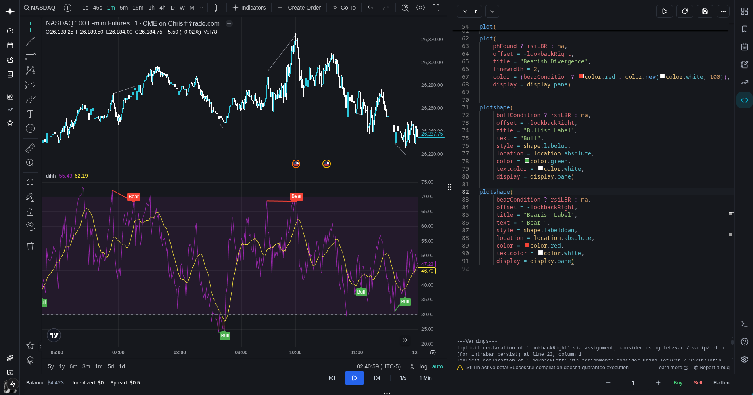
Task: Switch to the 5m timeframe
Action: [x=123, y=8]
